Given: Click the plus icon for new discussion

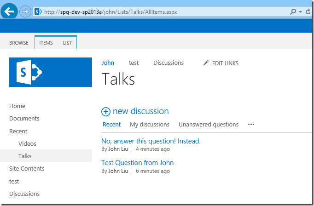Looking at the screenshot, I should (106, 111).
